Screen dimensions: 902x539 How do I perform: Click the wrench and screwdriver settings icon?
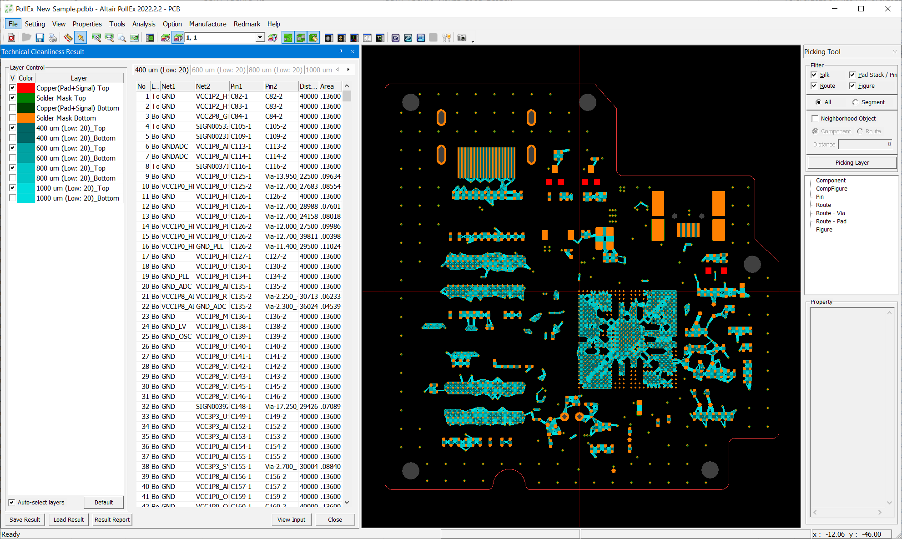pos(447,38)
